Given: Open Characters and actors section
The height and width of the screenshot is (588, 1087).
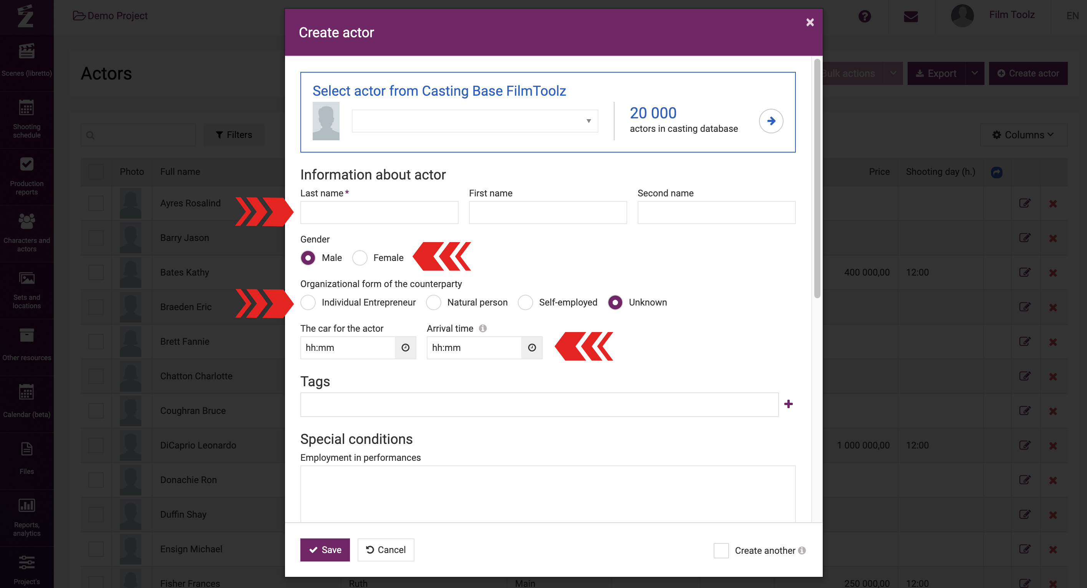Looking at the screenshot, I should click(x=27, y=233).
